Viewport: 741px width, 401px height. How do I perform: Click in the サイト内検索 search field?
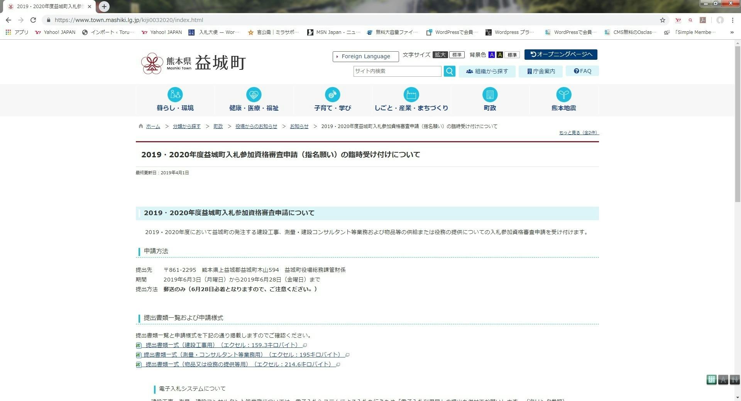[x=397, y=71]
